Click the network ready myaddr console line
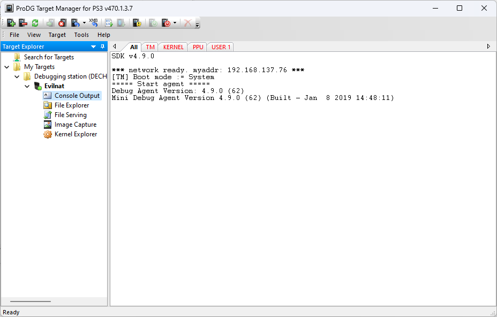 208,70
